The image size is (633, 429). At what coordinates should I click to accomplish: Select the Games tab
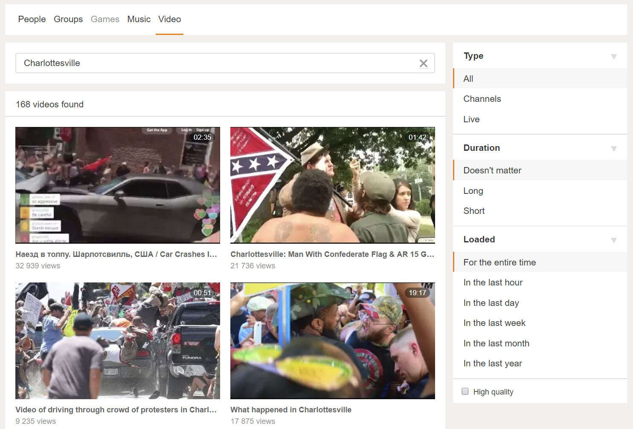105,19
